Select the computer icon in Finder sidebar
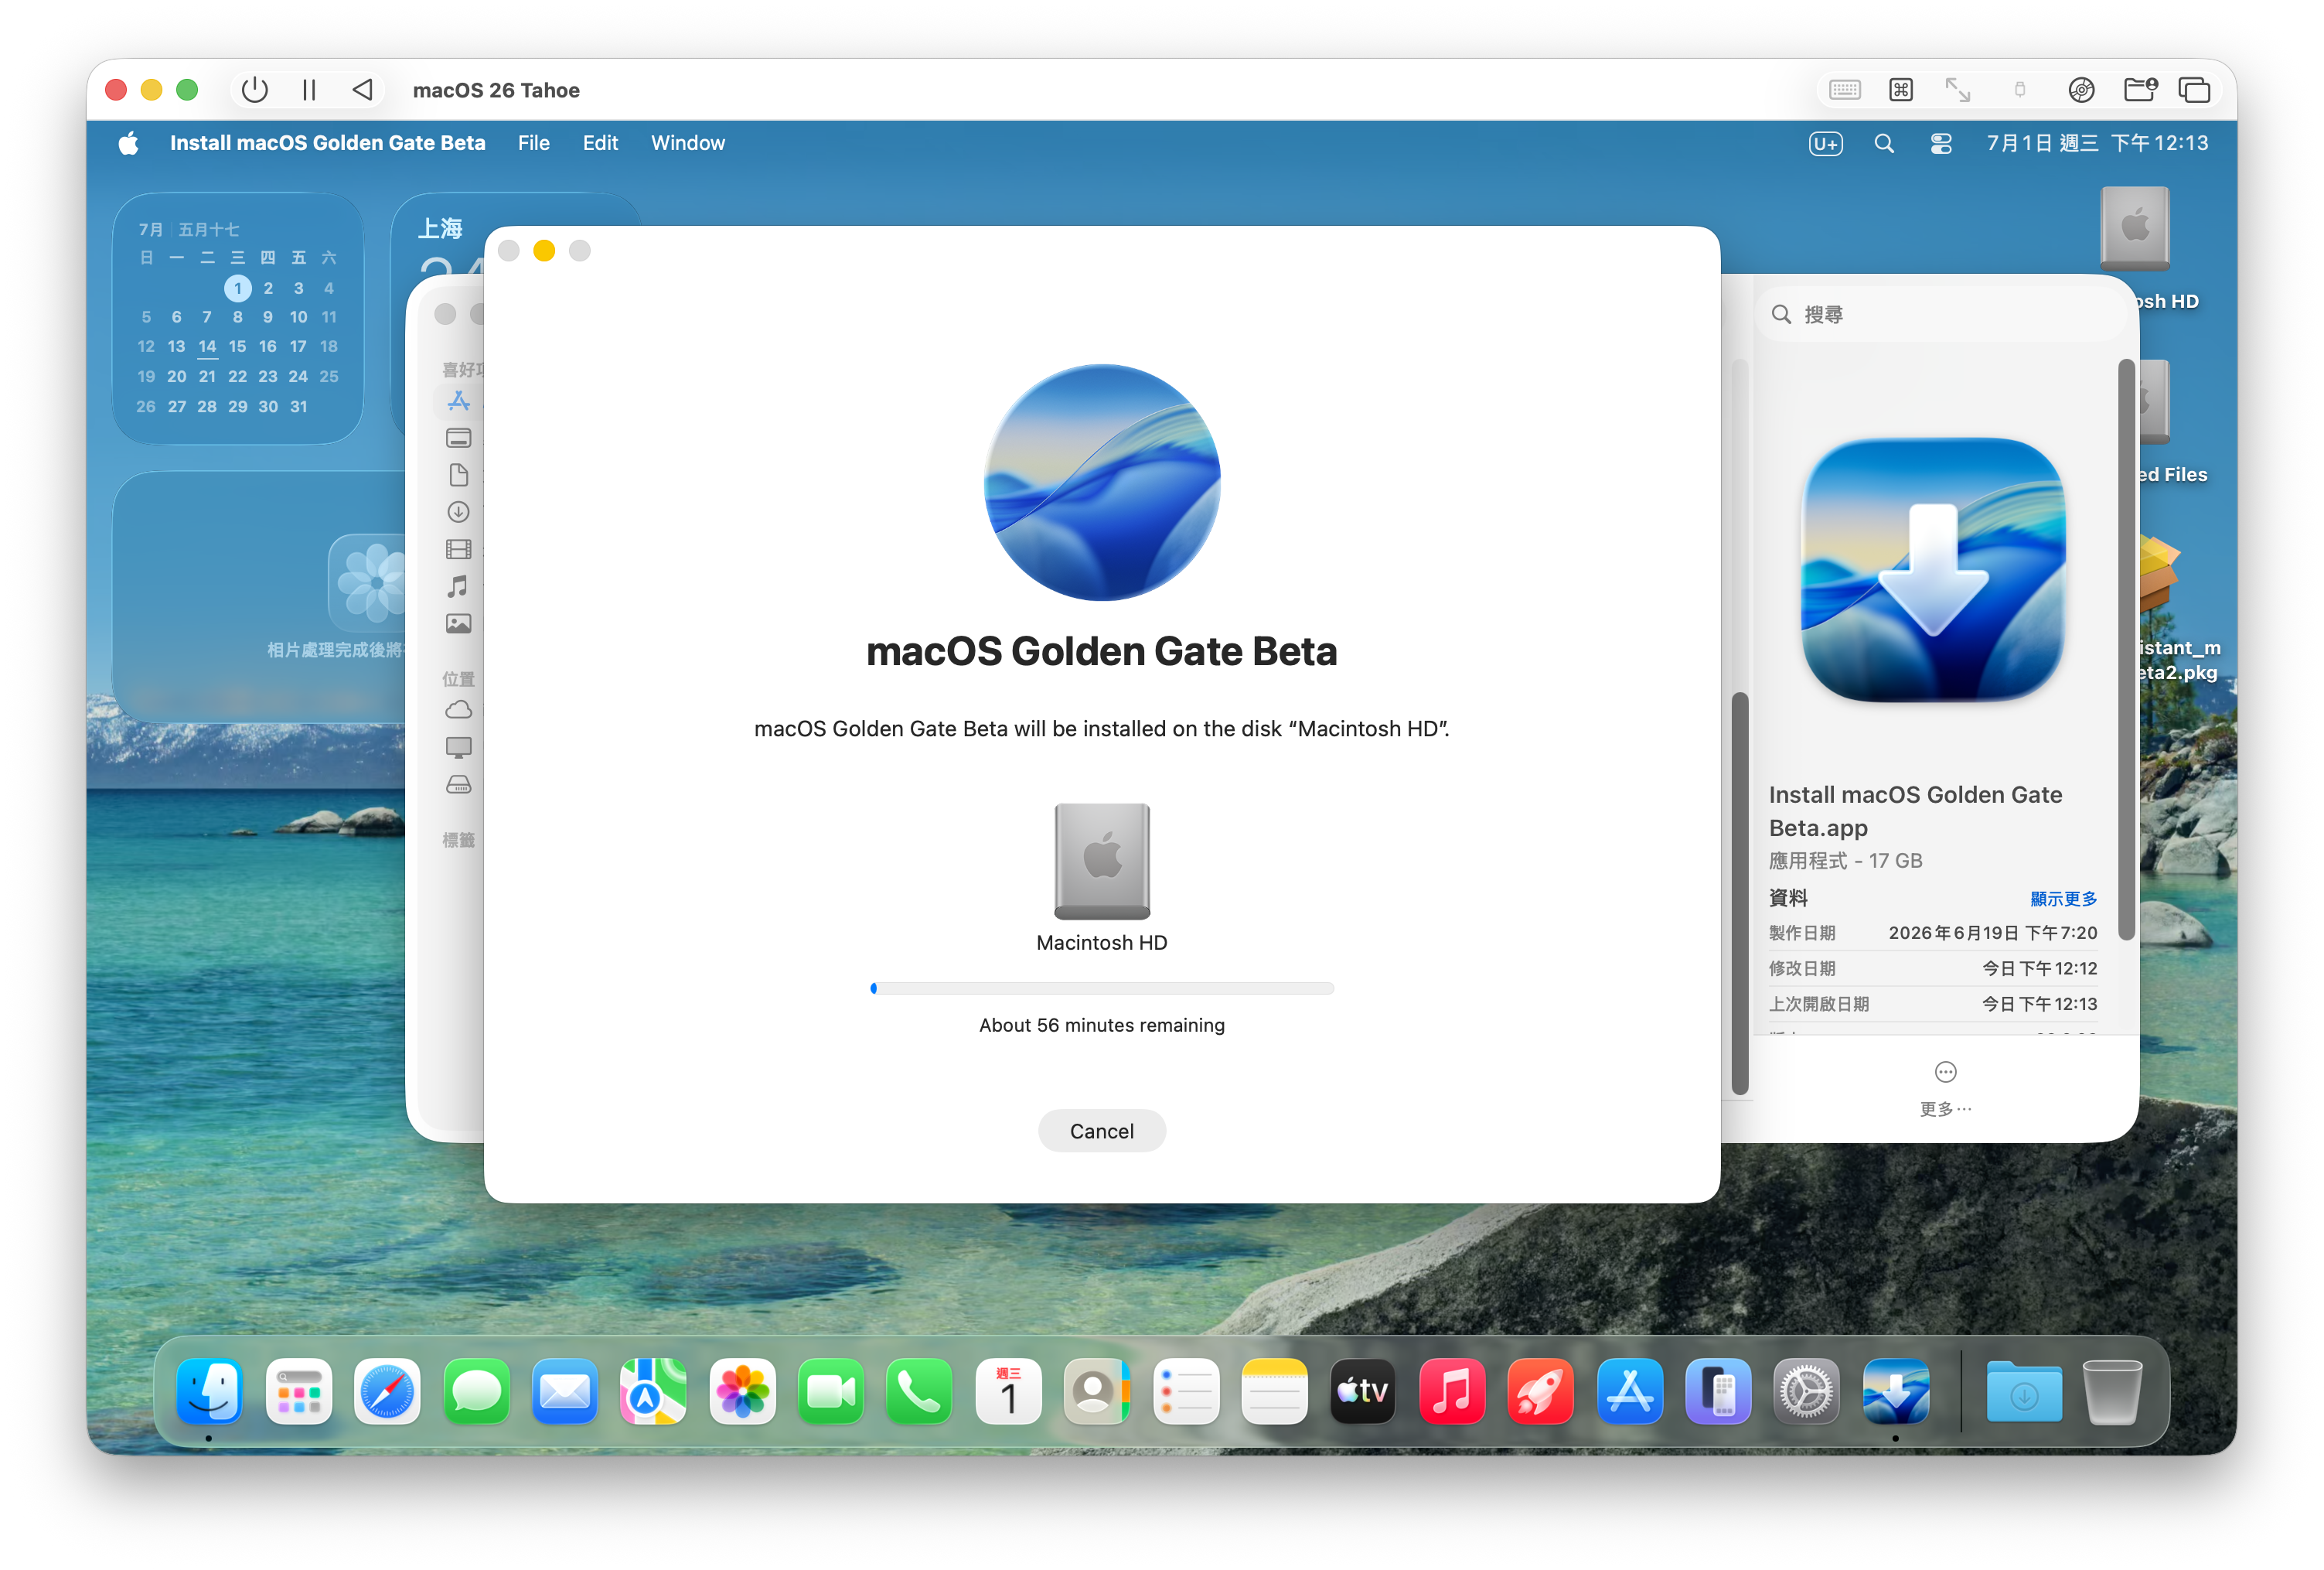The height and width of the screenshot is (1570, 2324). (458, 747)
